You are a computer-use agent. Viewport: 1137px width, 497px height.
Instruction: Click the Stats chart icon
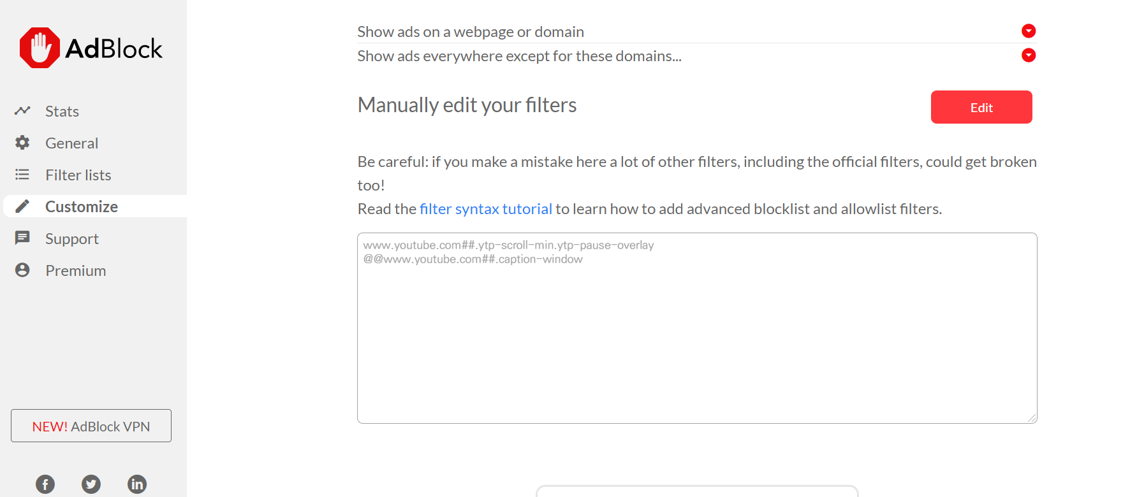(22, 111)
